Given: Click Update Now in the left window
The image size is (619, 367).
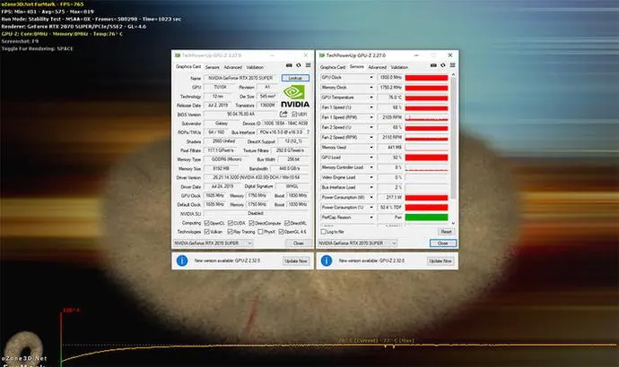Looking at the screenshot, I should 296,260.
